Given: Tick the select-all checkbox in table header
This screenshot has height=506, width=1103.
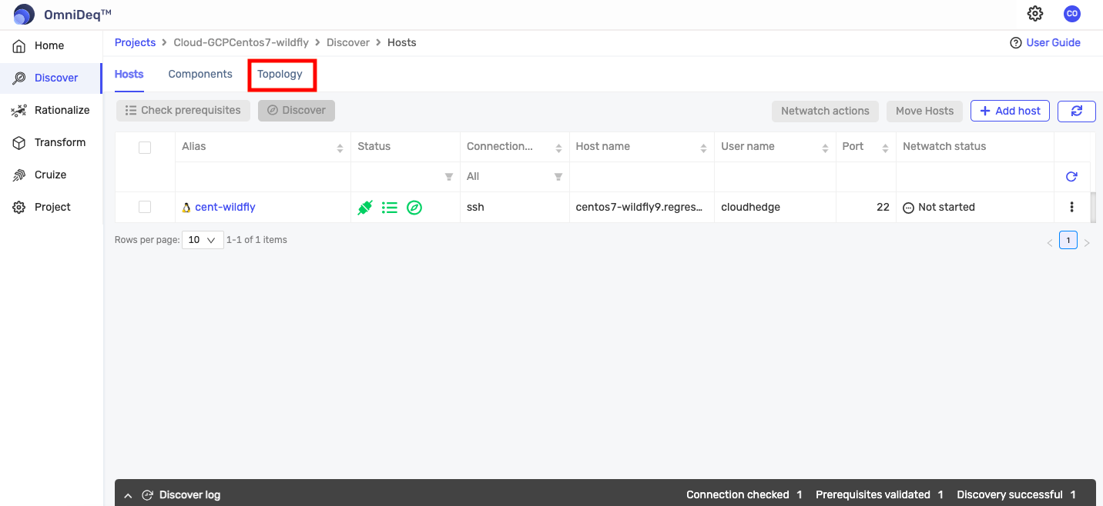Looking at the screenshot, I should point(145,148).
